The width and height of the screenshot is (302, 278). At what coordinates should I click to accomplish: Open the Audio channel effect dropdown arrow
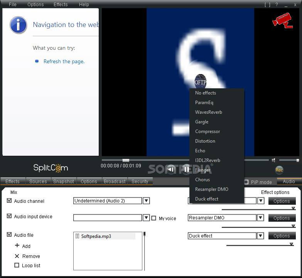[x=261, y=201]
